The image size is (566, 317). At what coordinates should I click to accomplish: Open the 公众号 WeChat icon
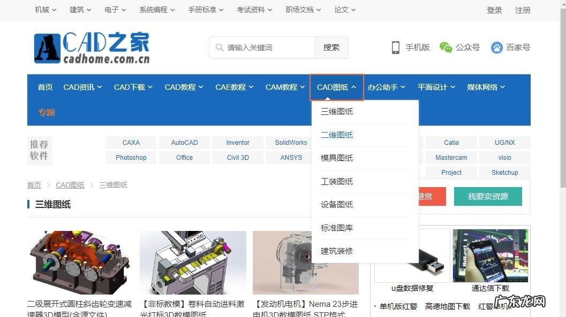tap(445, 47)
